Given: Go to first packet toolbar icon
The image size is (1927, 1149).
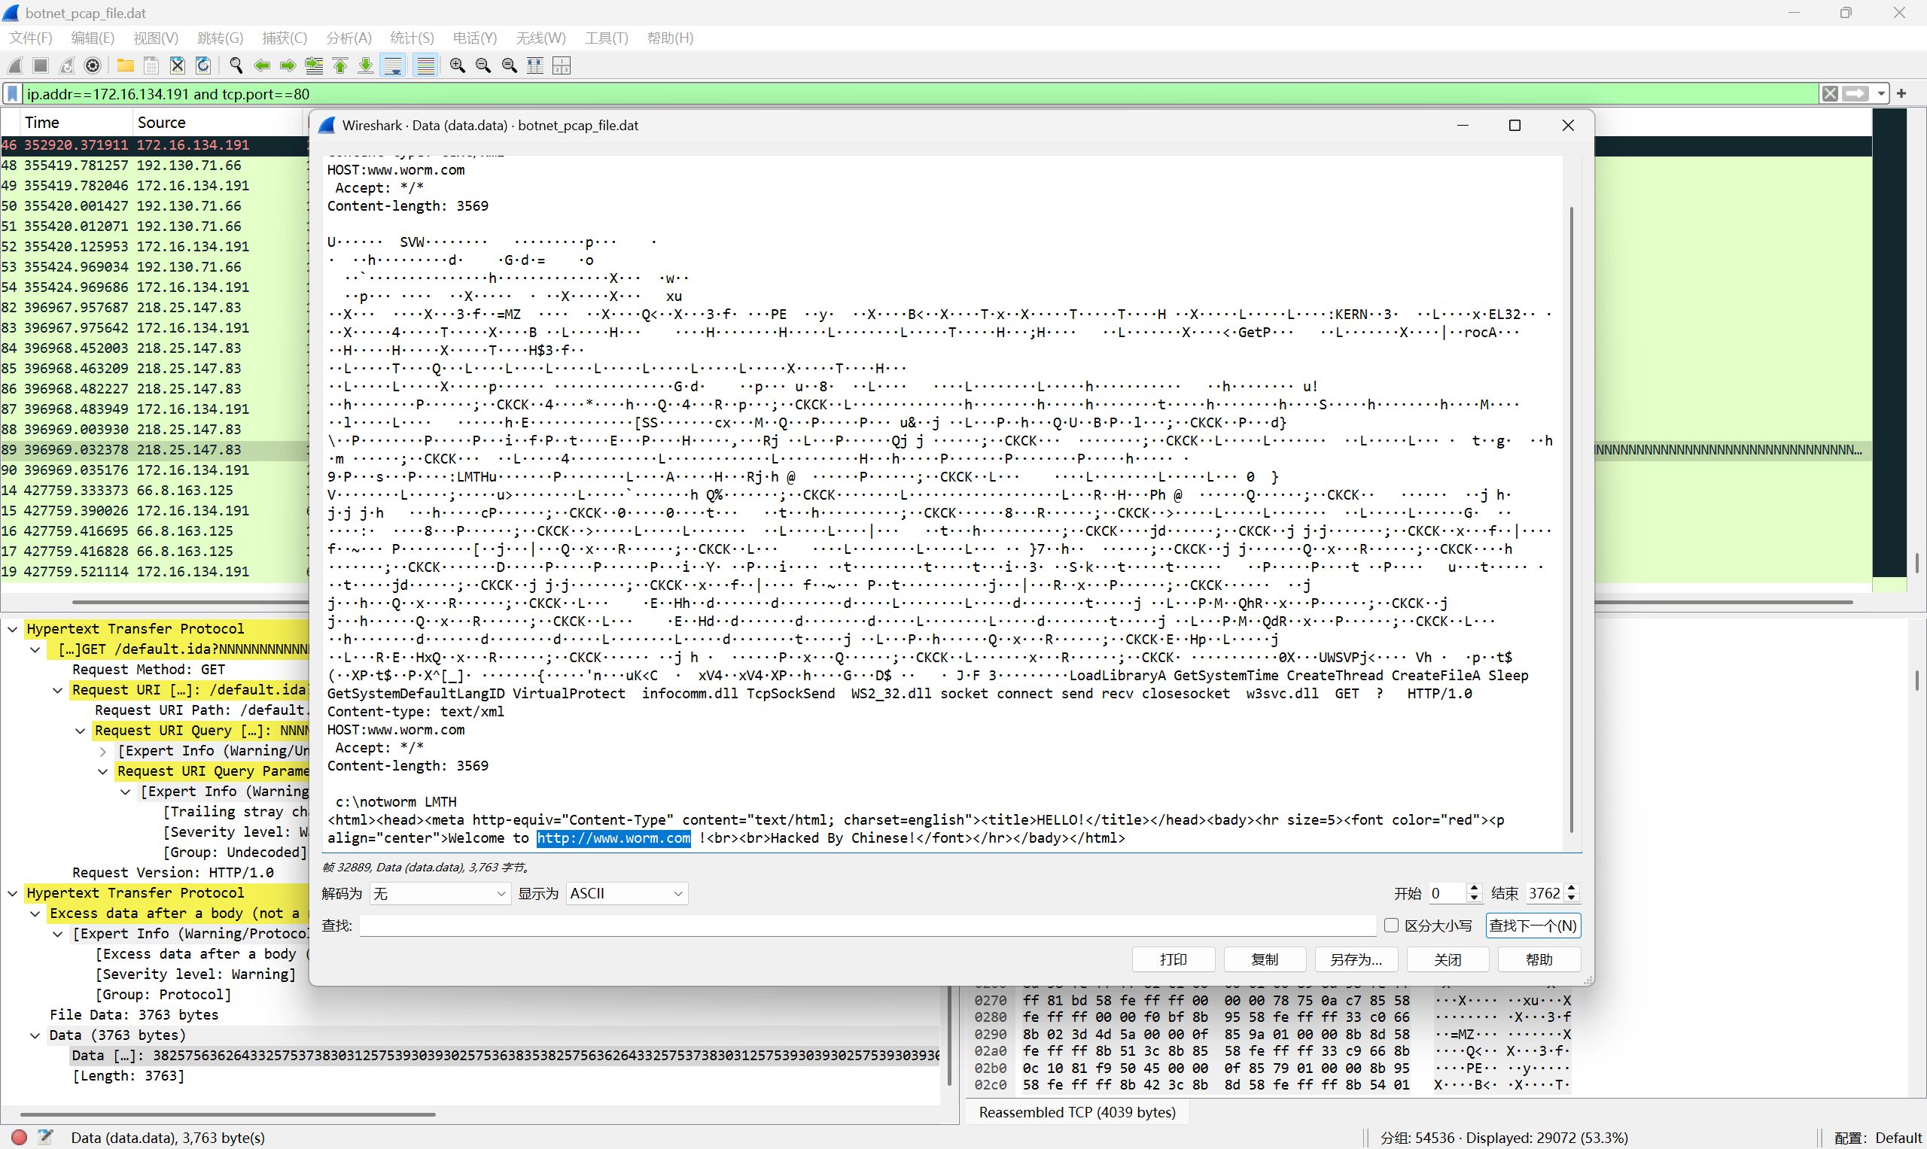Looking at the screenshot, I should point(340,65).
